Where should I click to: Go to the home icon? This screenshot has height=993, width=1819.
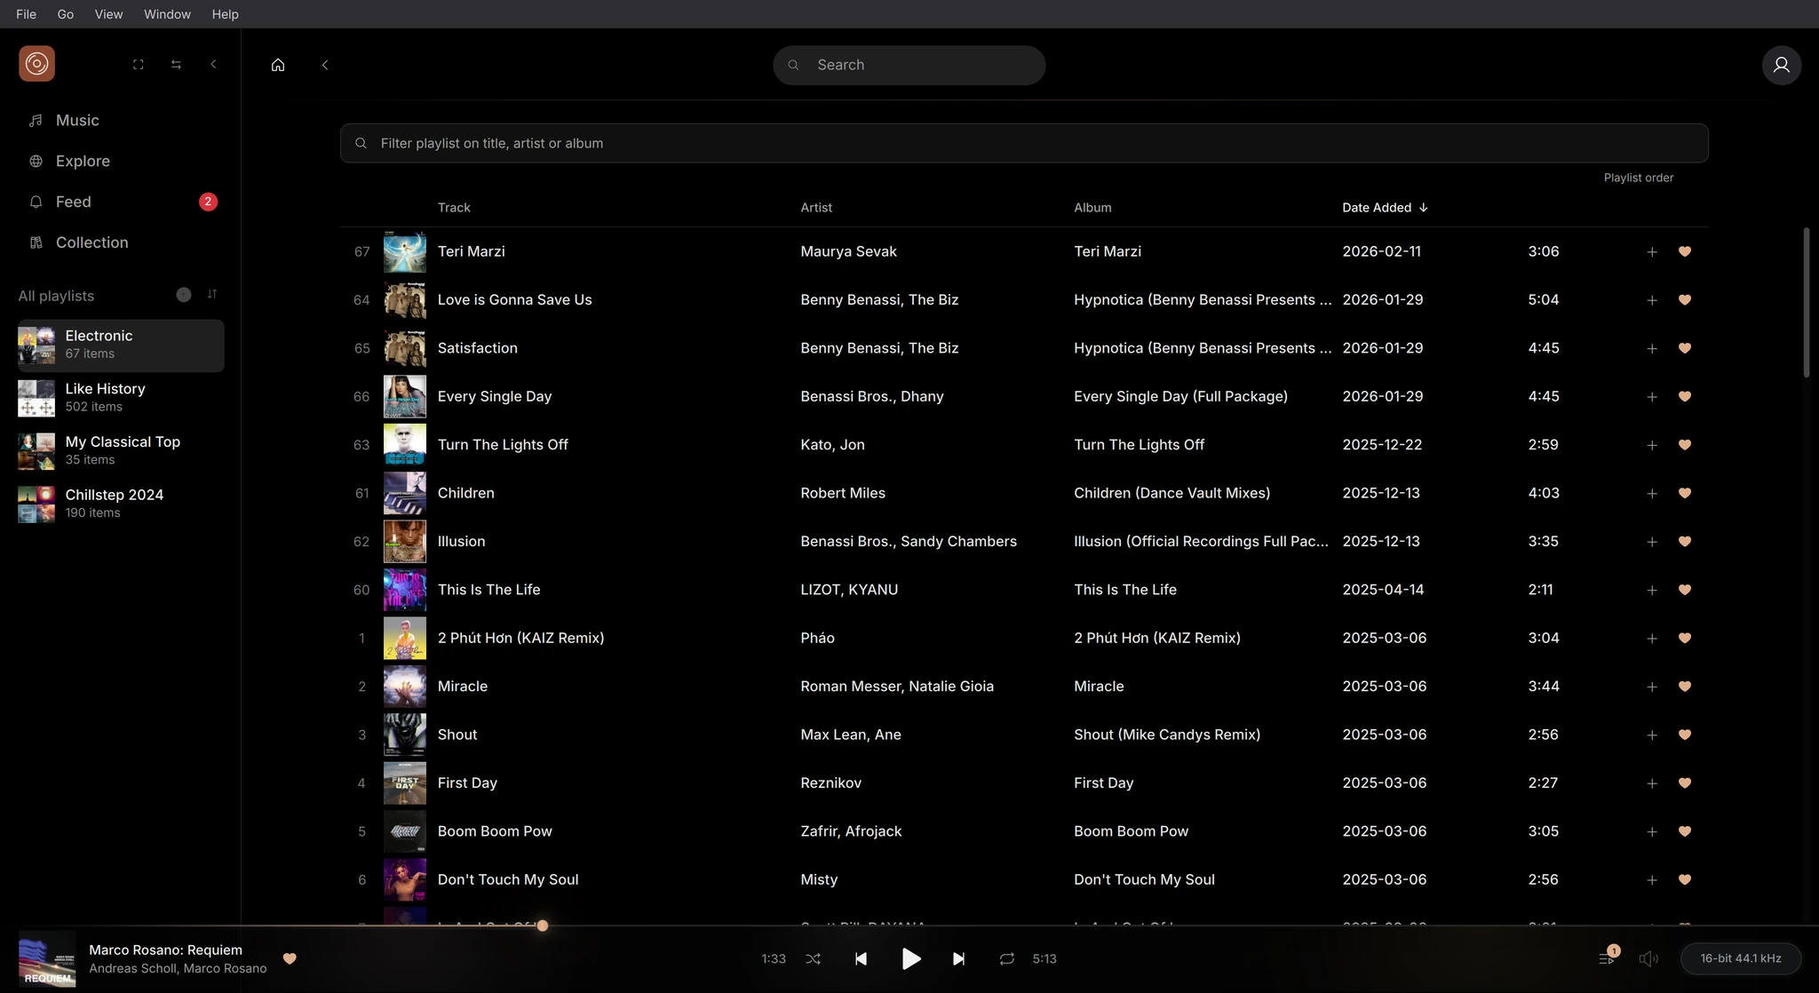click(278, 65)
